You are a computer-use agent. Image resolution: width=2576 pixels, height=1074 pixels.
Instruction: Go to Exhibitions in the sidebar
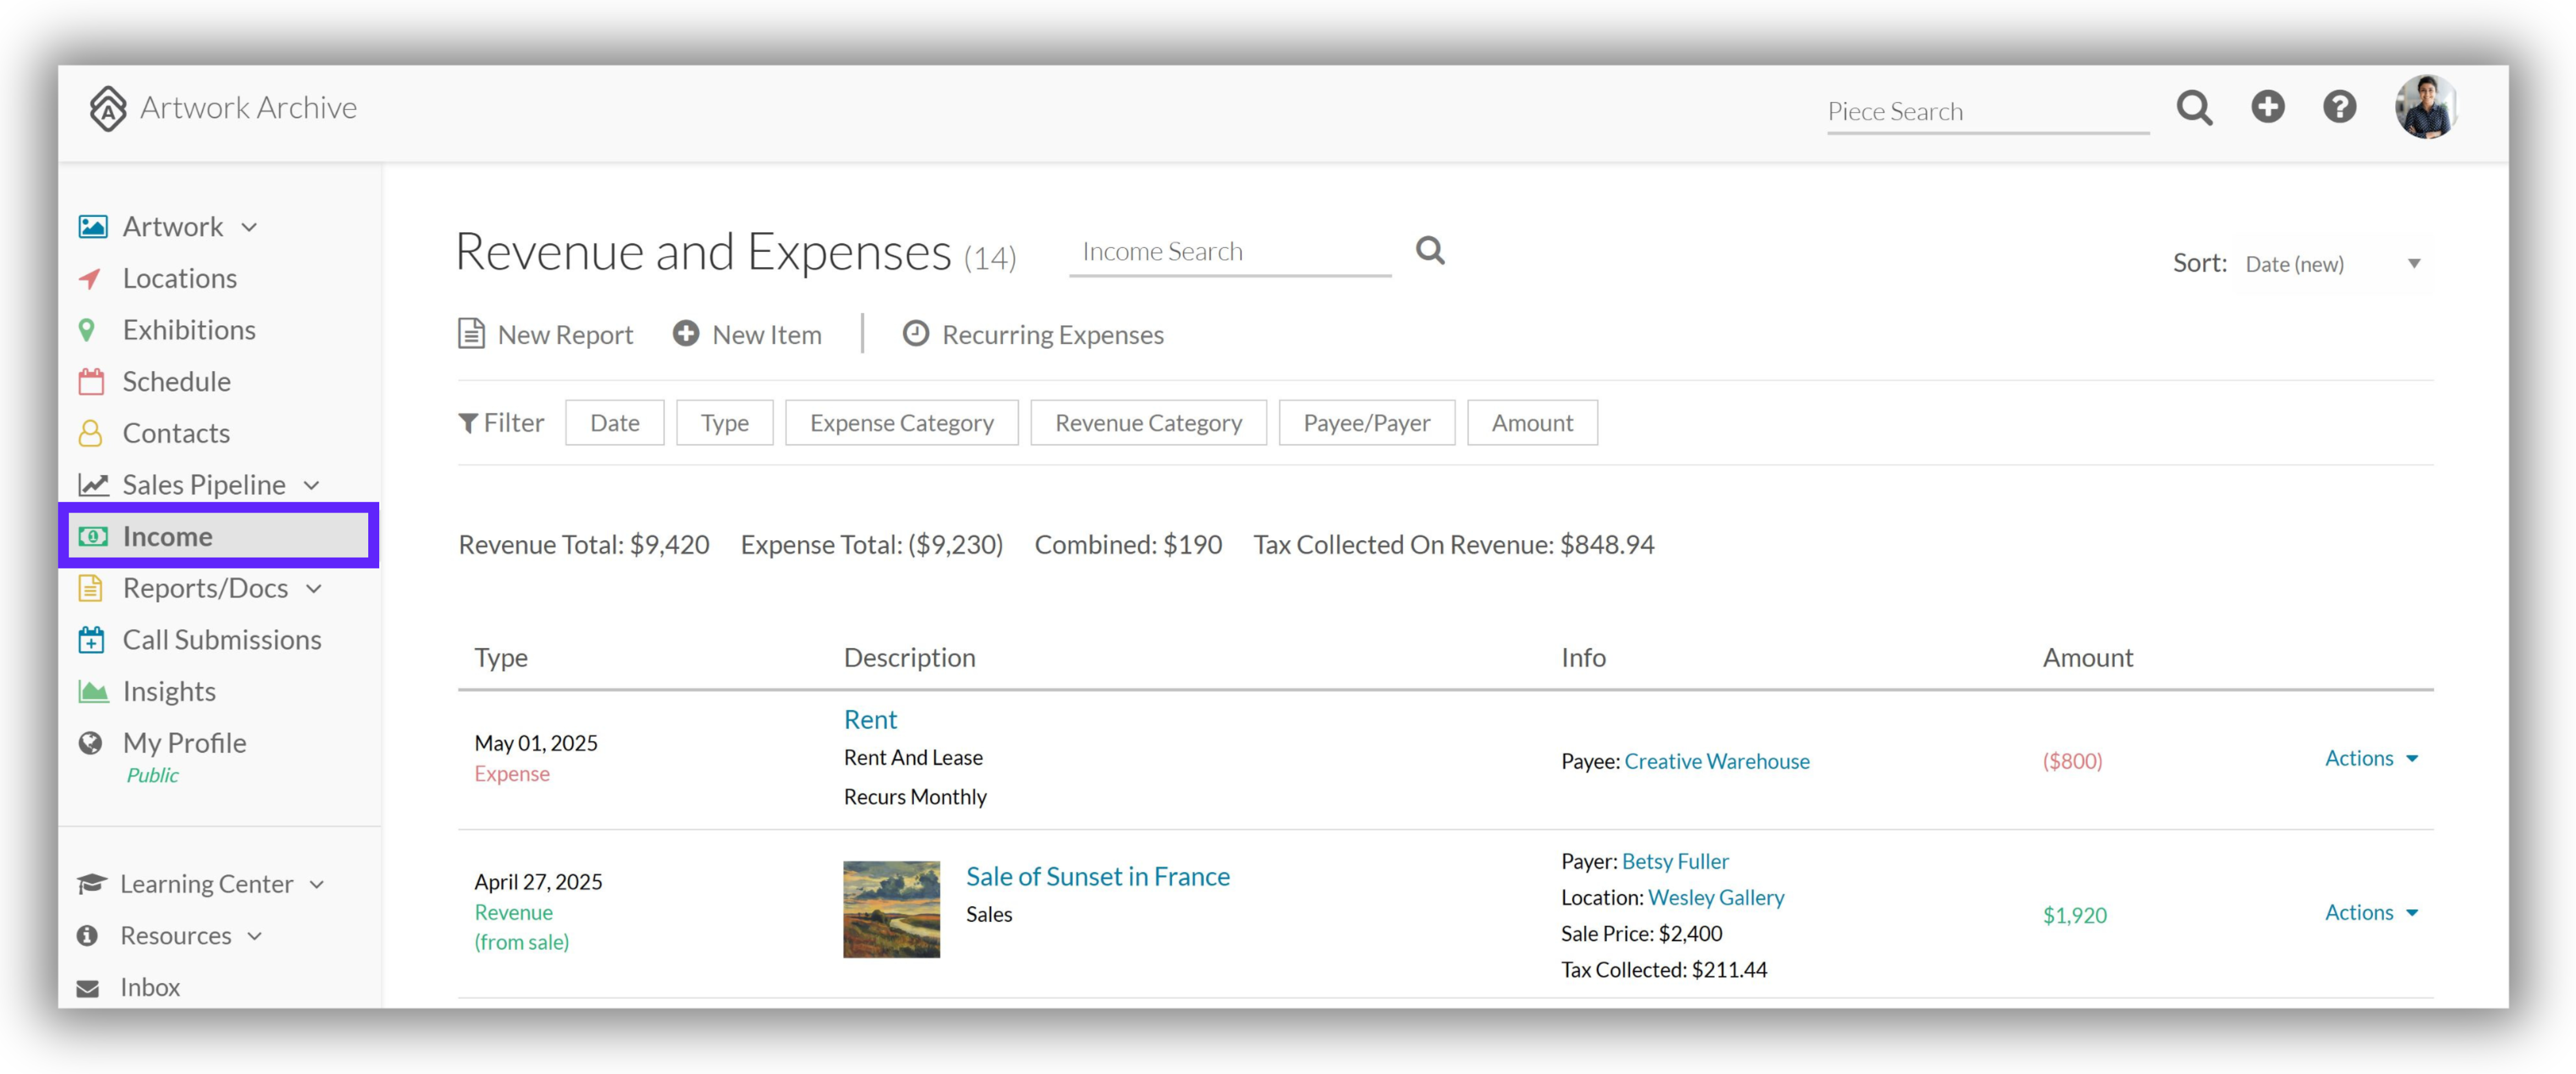coord(188,329)
